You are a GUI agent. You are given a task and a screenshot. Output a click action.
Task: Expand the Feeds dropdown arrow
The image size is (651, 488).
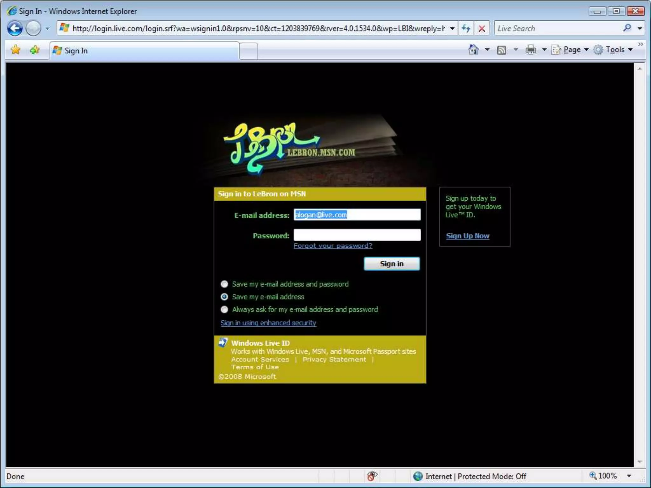pyautogui.click(x=516, y=50)
